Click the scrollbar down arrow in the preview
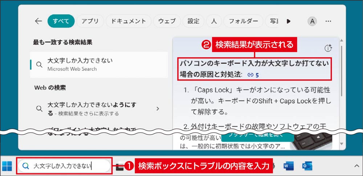The height and width of the screenshot is (176, 363). (x=342, y=144)
